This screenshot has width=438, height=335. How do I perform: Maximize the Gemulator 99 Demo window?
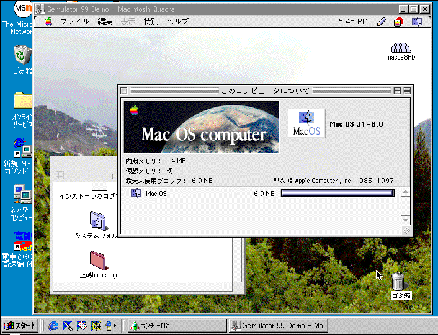click(413, 9)
